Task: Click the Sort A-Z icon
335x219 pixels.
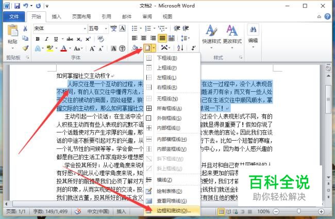Action: coord(180,48)
